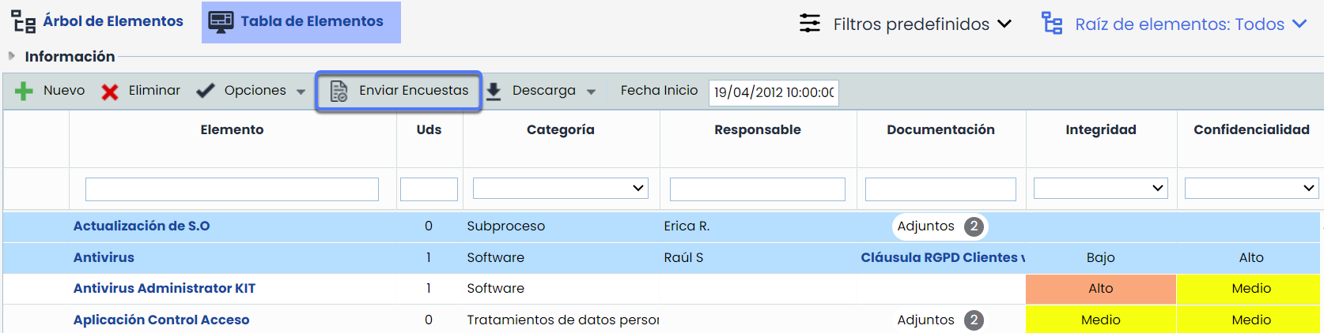Click the Descarga download arrow icon

pyautogui.click(x=494, y=92)
